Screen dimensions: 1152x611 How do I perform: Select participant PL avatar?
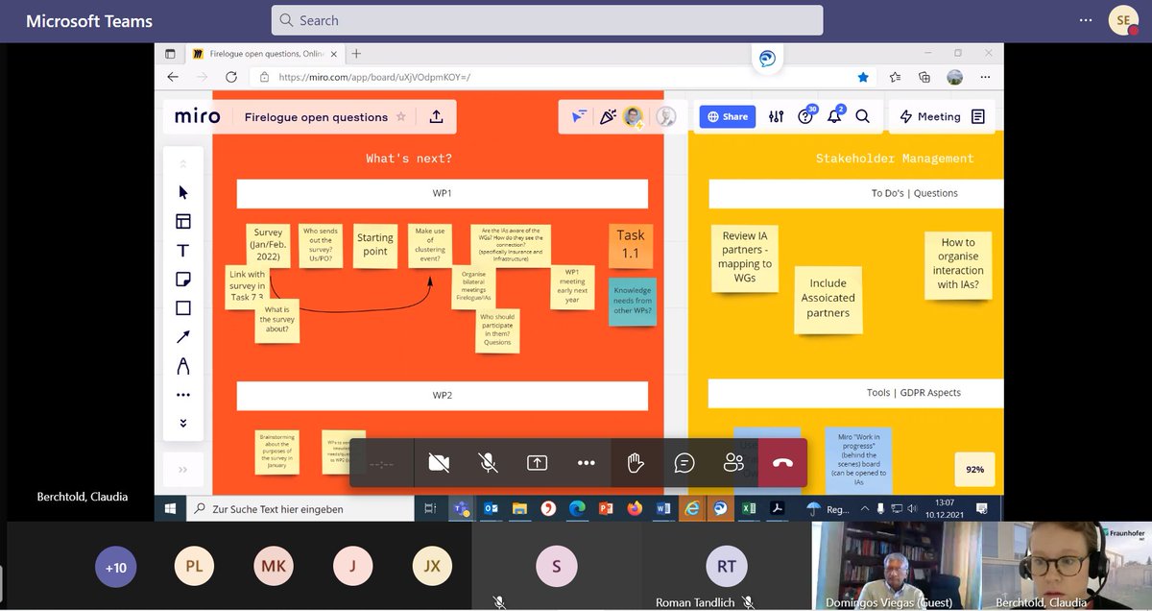pos(194,567)
